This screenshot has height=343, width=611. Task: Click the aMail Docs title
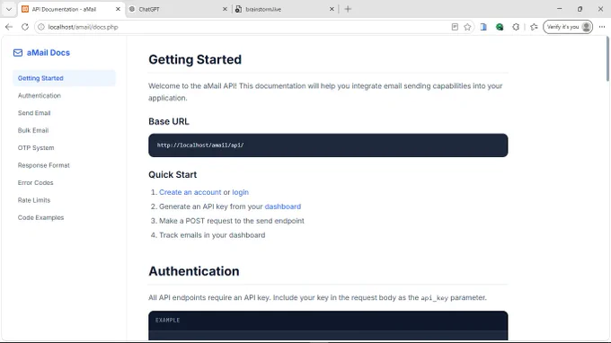49,53
